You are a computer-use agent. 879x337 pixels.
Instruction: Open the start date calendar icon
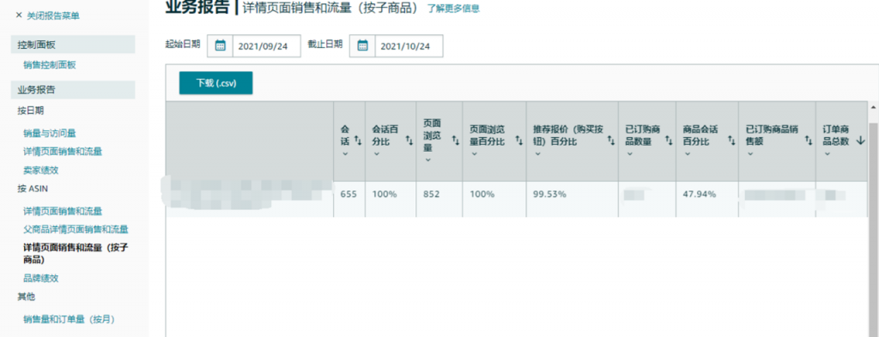coord(220,46)
